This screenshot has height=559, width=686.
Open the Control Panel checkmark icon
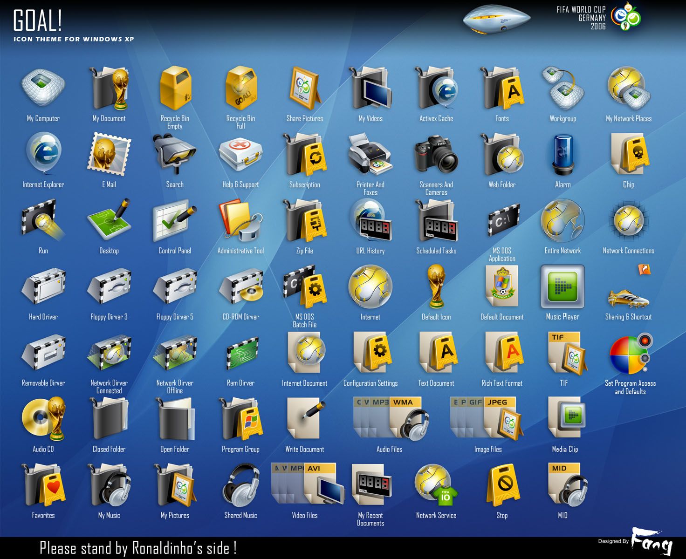click(175, 220)
